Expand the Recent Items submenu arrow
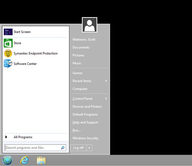The height and width of the screenshot is (166, 192). [x=106, y=81]
